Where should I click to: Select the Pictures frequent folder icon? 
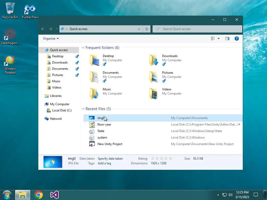coord(154,77)
